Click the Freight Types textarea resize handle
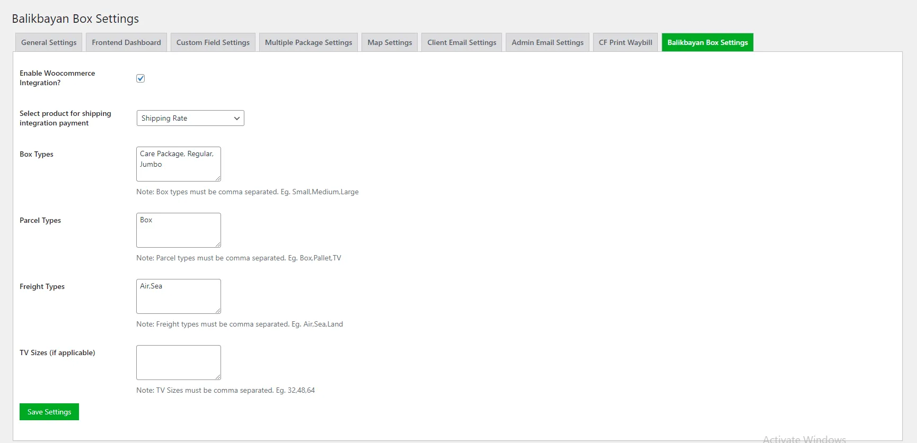This screenshot has width=917, height=443. click(x=218, y=311)
